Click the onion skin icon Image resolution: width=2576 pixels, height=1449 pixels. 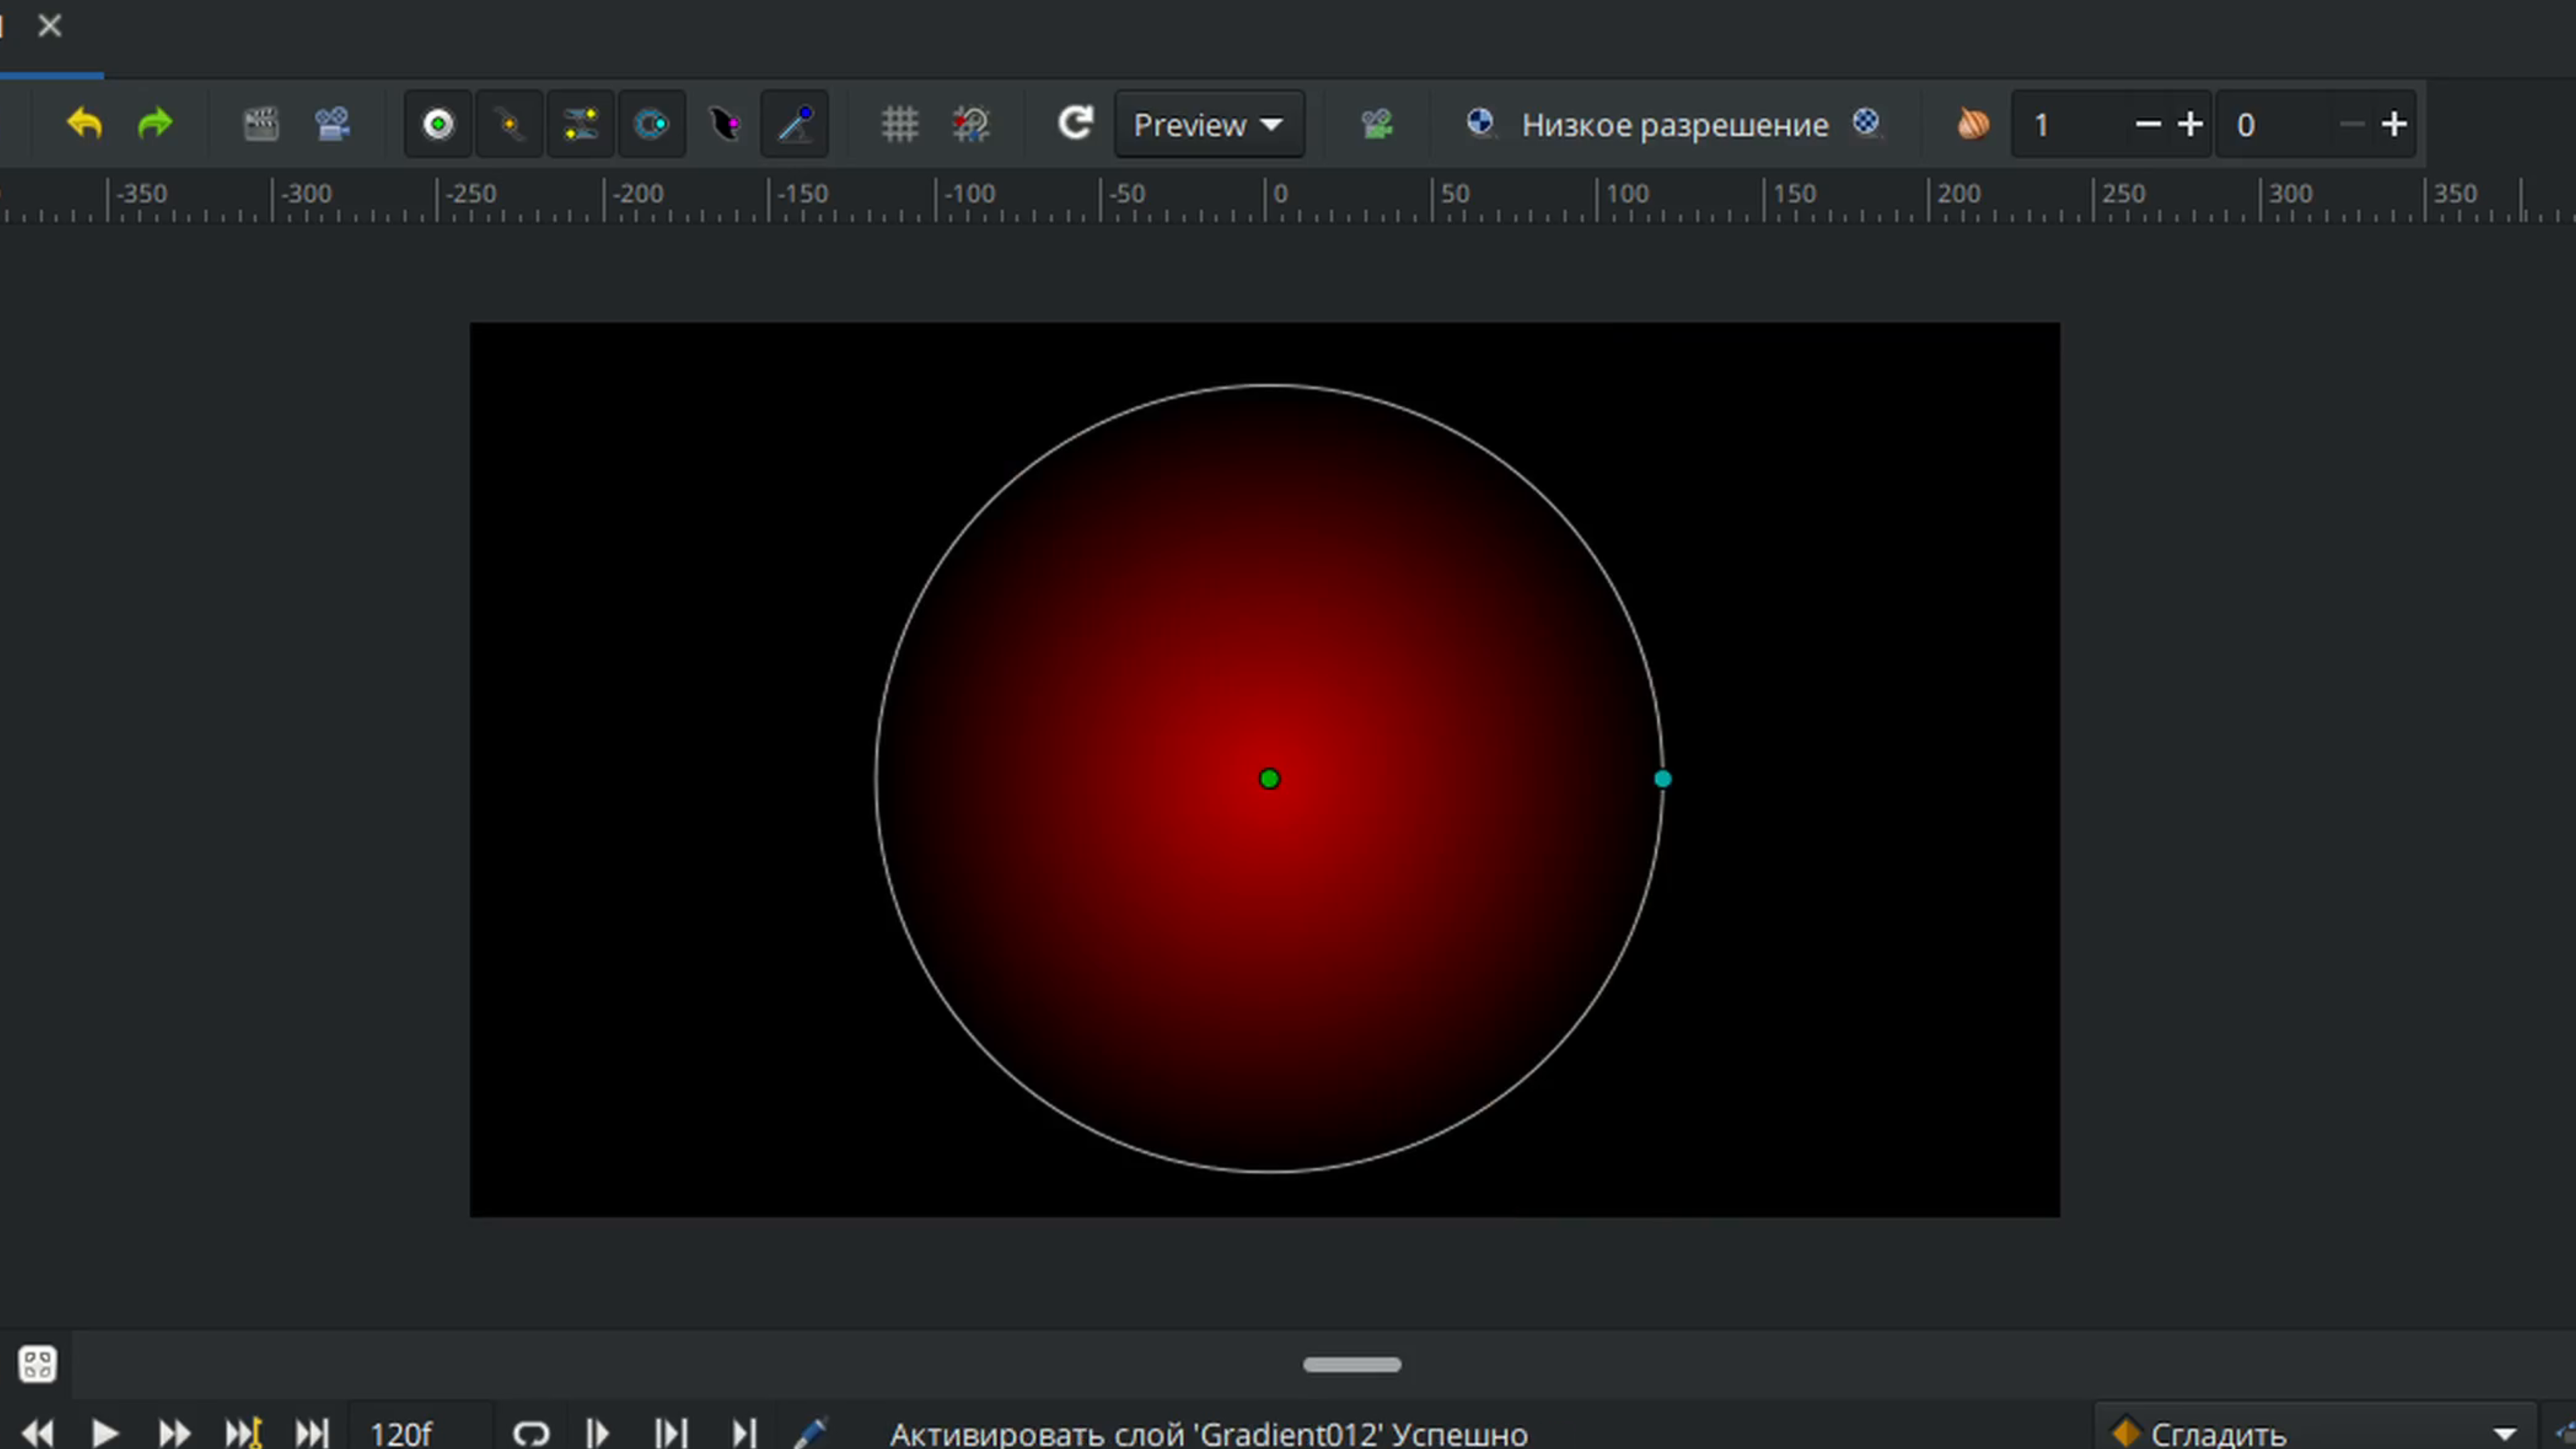pos(1973,124)
